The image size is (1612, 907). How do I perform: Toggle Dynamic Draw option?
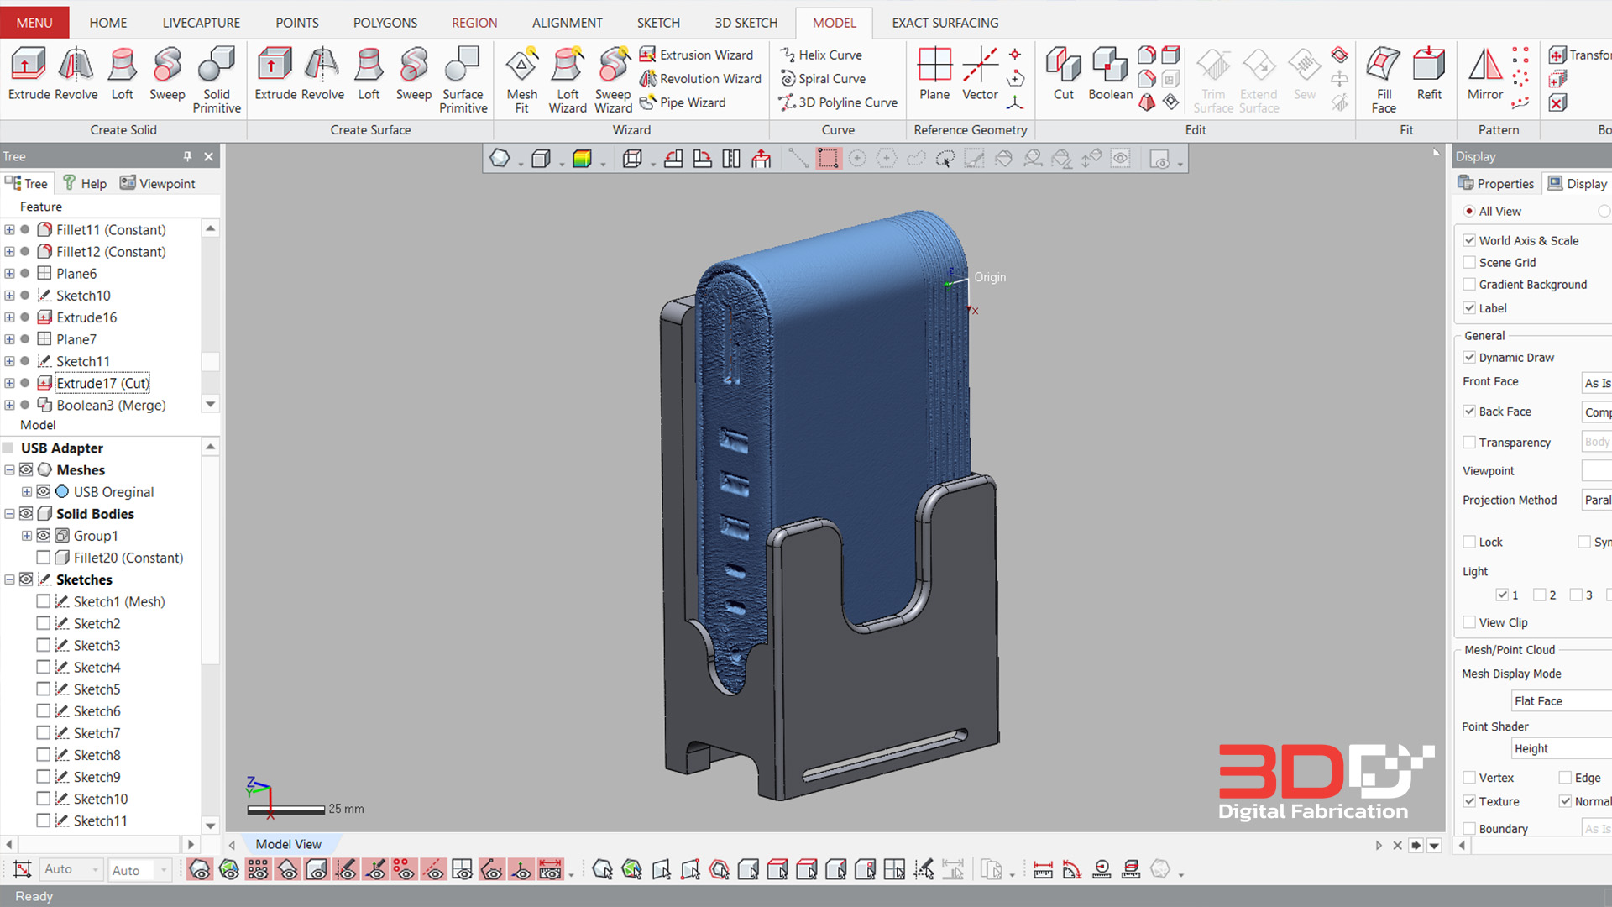pyautogui.click(x=1469, y=357)
